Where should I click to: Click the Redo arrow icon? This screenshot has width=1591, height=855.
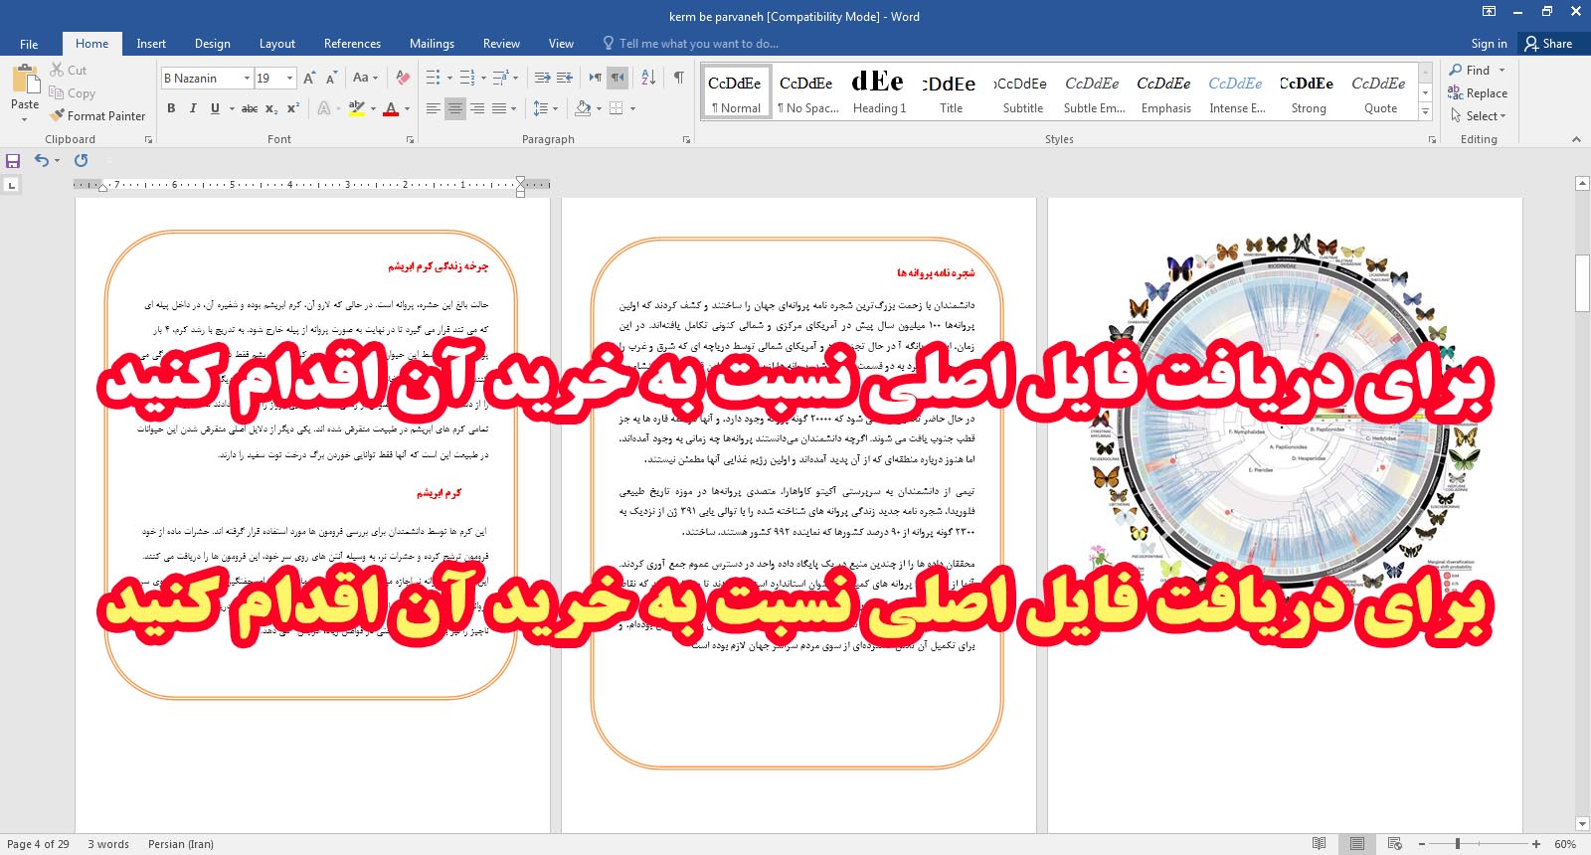coord(82,160)
